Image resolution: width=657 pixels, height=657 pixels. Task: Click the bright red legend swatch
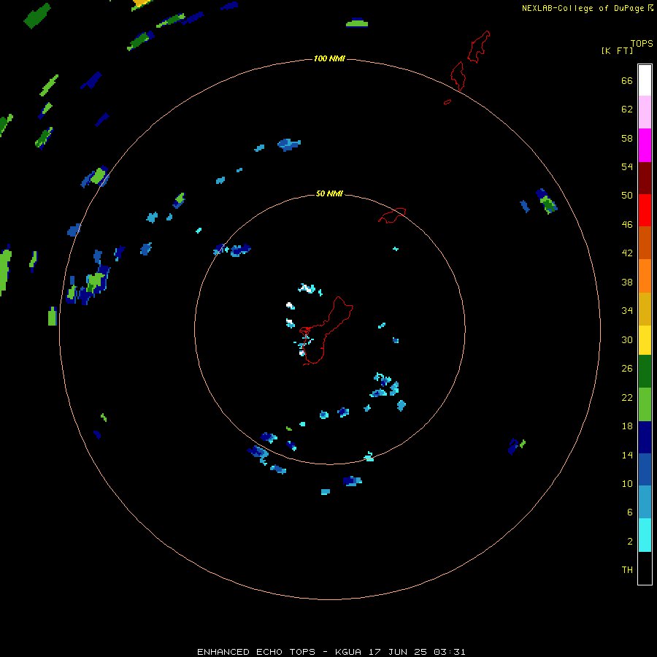(645, 210)
